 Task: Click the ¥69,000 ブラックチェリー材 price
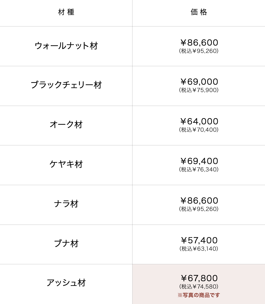point(199,82)
